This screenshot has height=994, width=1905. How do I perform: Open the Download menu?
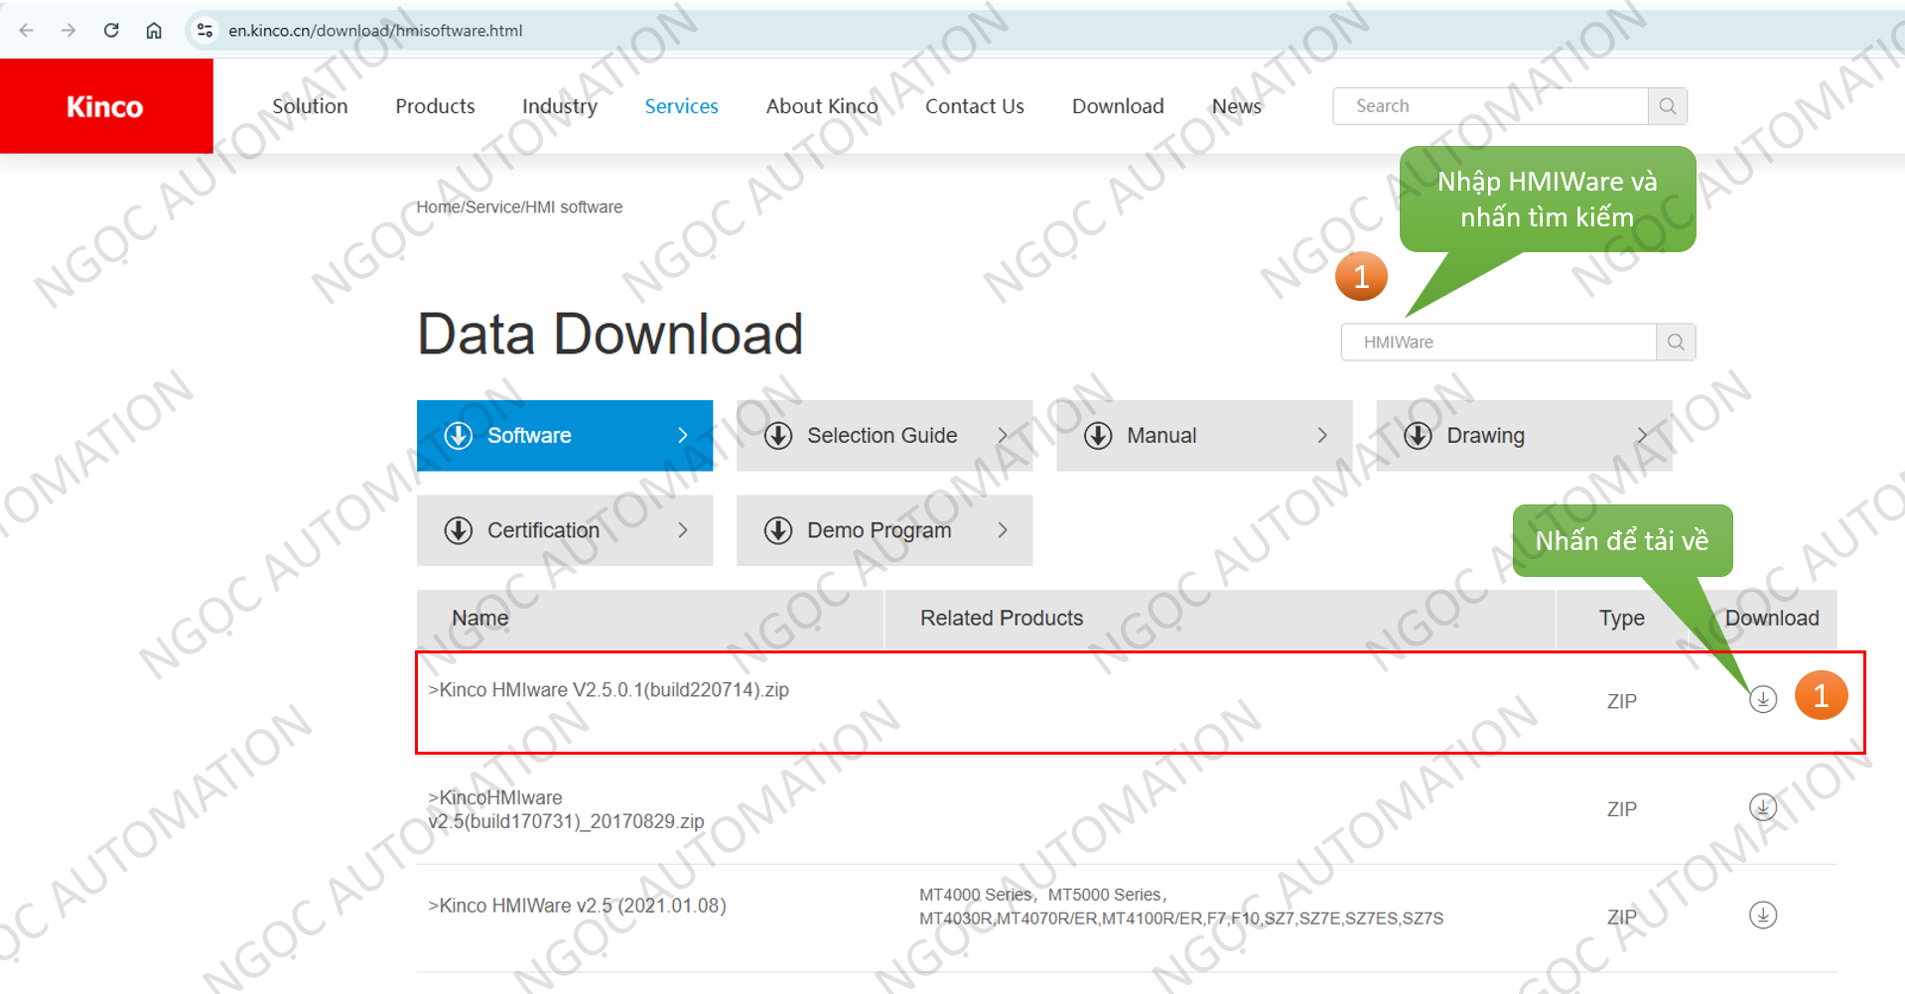point(1118,106)
